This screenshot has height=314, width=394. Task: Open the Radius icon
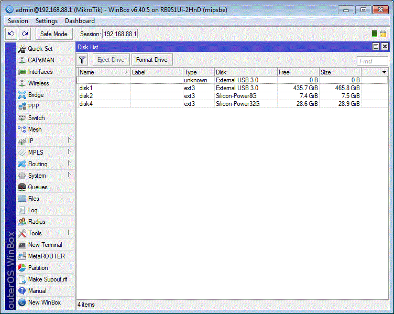22,222
